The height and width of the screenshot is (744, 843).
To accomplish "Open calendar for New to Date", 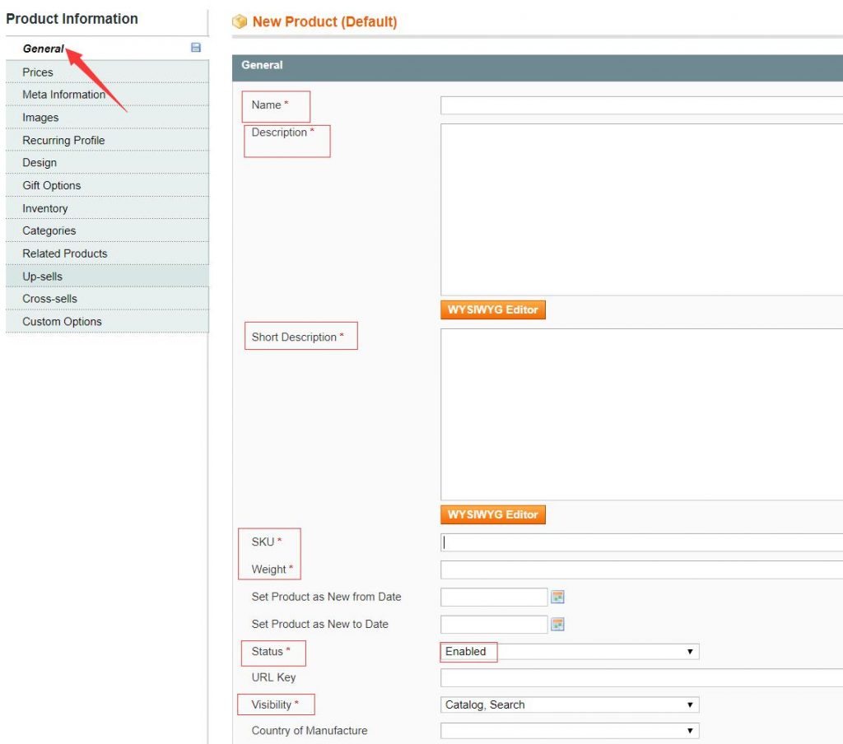I will [x=557, y=624].
